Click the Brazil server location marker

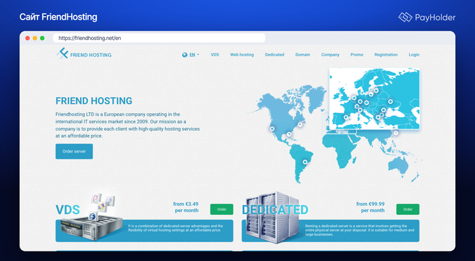(305, 162)
